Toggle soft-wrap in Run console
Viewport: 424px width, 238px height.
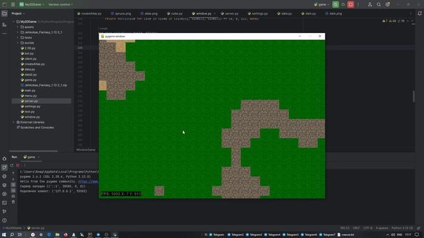13,185
